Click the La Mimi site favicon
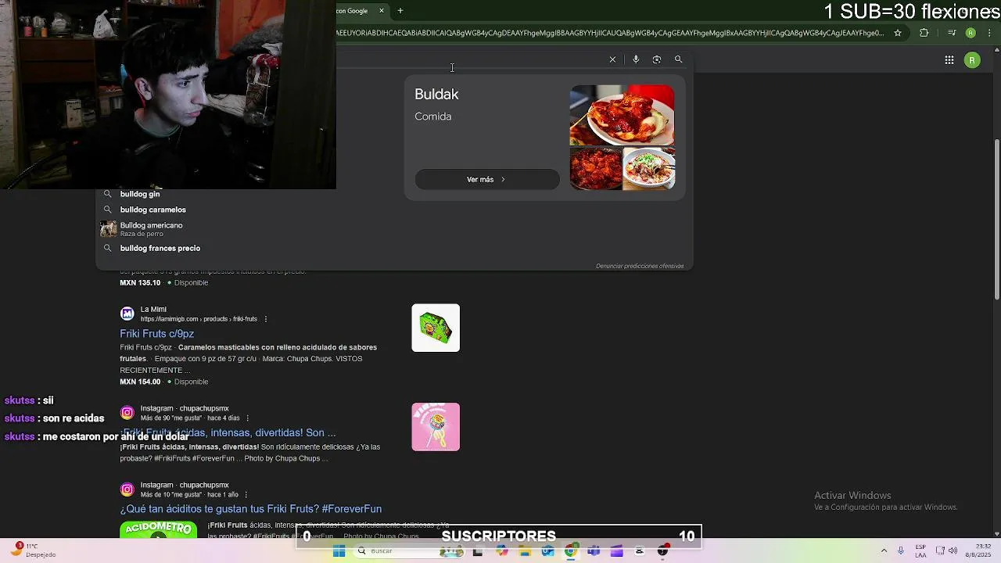This screenshot has width=1001, height=563. click(x=127, y=314)
